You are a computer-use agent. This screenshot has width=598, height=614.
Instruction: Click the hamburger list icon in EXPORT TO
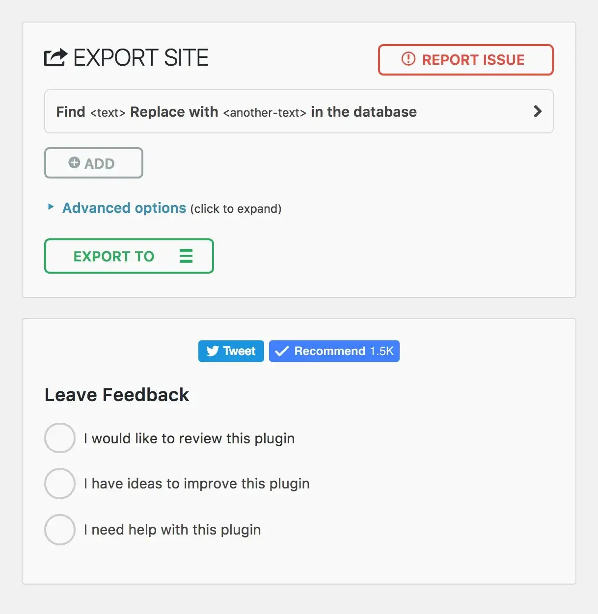186,256
